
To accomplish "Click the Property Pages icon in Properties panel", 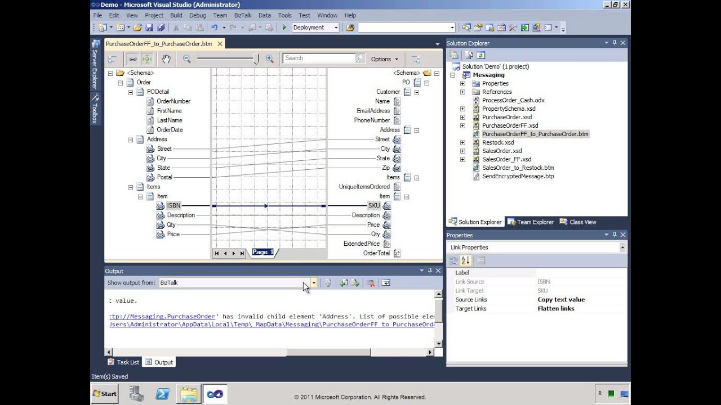I will [480, 260].
